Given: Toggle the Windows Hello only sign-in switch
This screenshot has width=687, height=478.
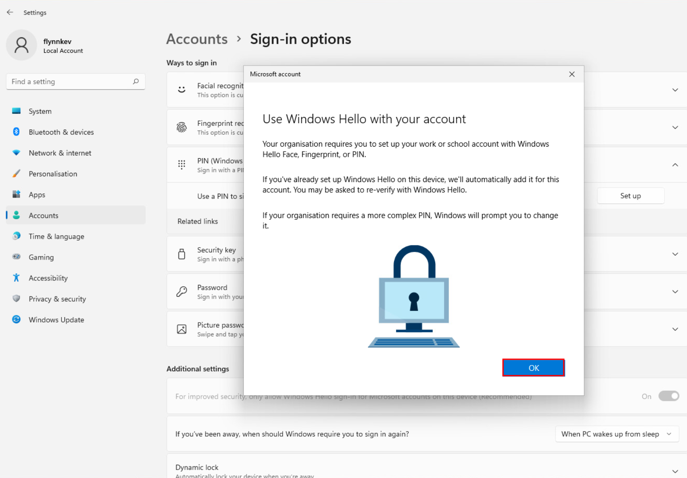Looking at the screenshot, I should click(668, 396).
